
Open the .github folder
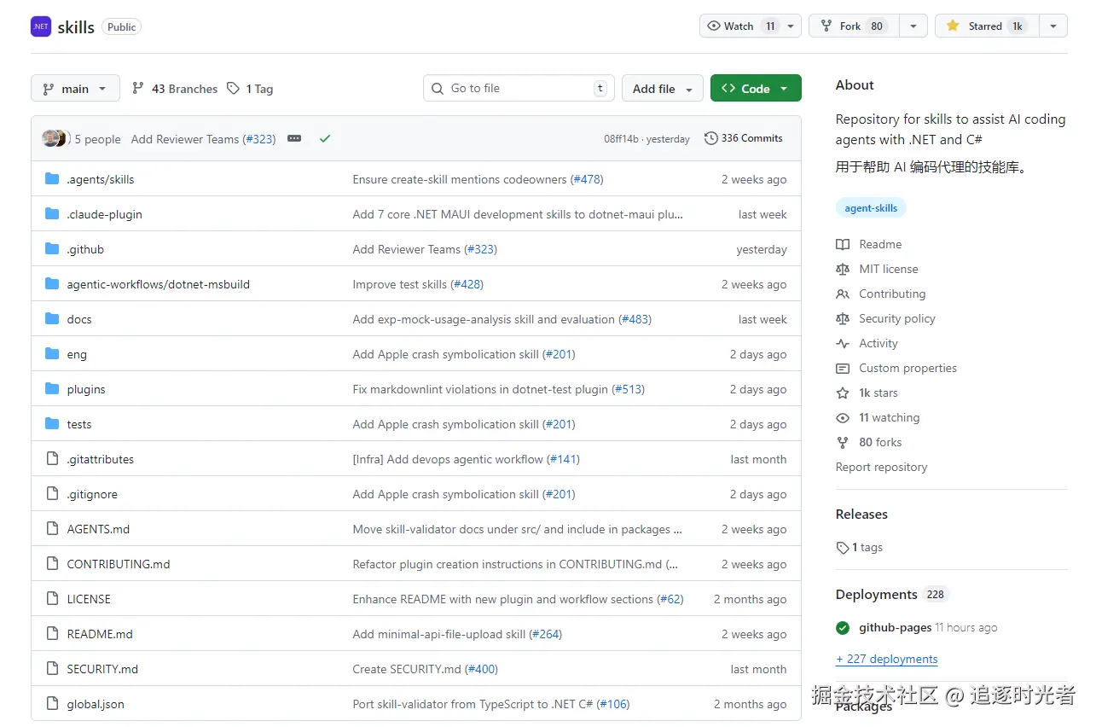85,249
